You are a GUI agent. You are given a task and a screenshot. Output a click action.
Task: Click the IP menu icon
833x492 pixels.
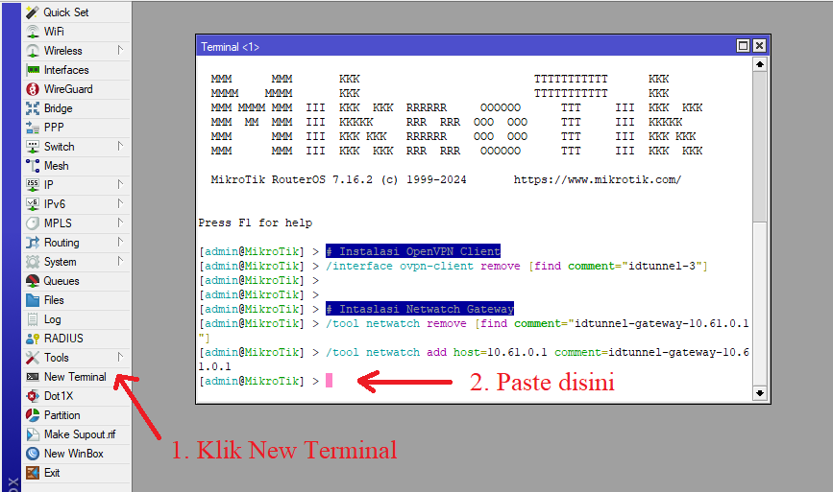pos(33,184)
